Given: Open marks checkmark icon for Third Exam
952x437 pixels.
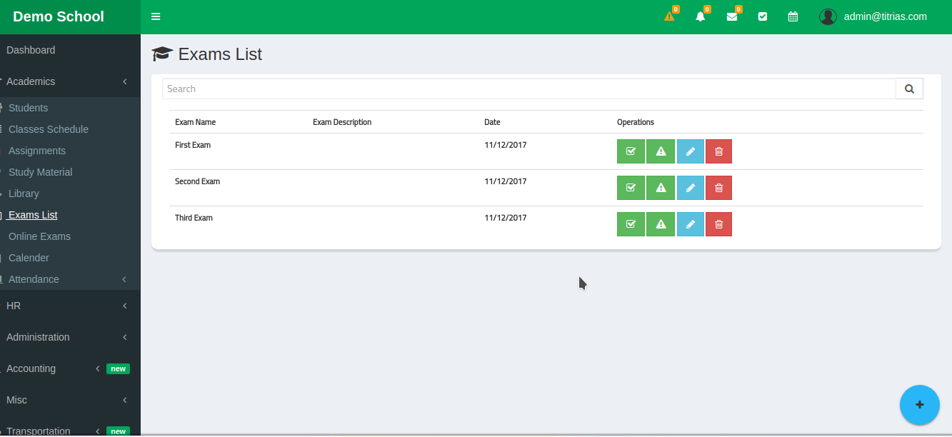Looking at the screenshot, I should 631,224.
